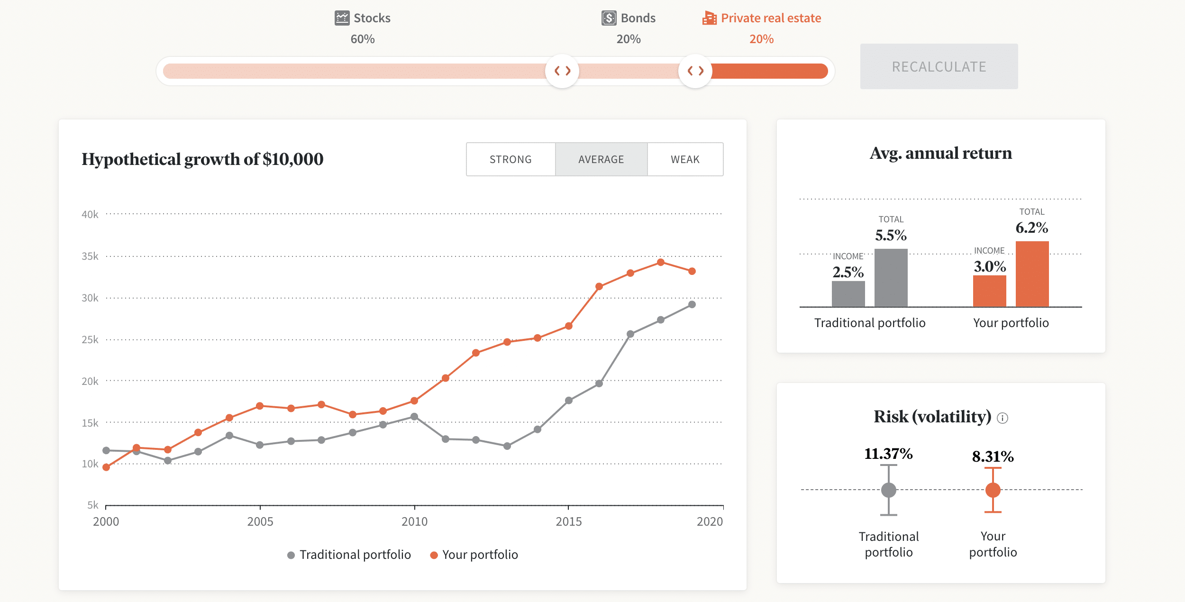Click the Risk (volatility) heading

pyautogui.click(x=932, y=417)
